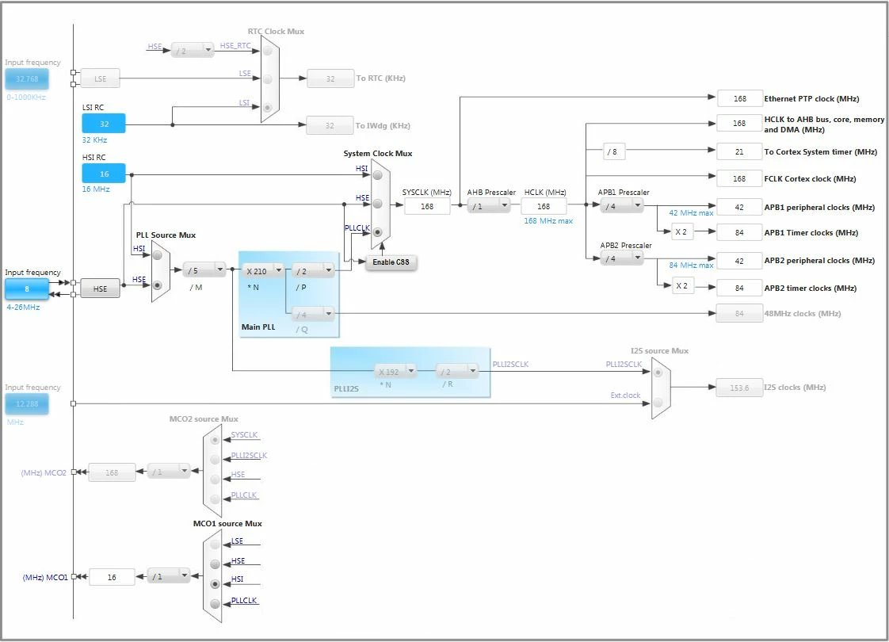Click the To RTC (KHz) value field
The image size is (889, 642).
[330, 78]
